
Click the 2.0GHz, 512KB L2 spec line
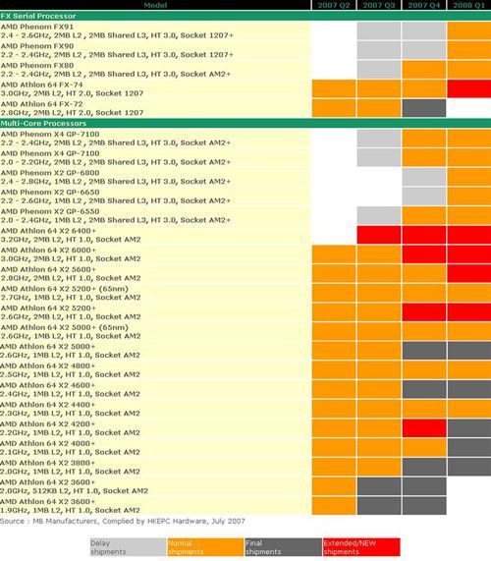point(74,490)
